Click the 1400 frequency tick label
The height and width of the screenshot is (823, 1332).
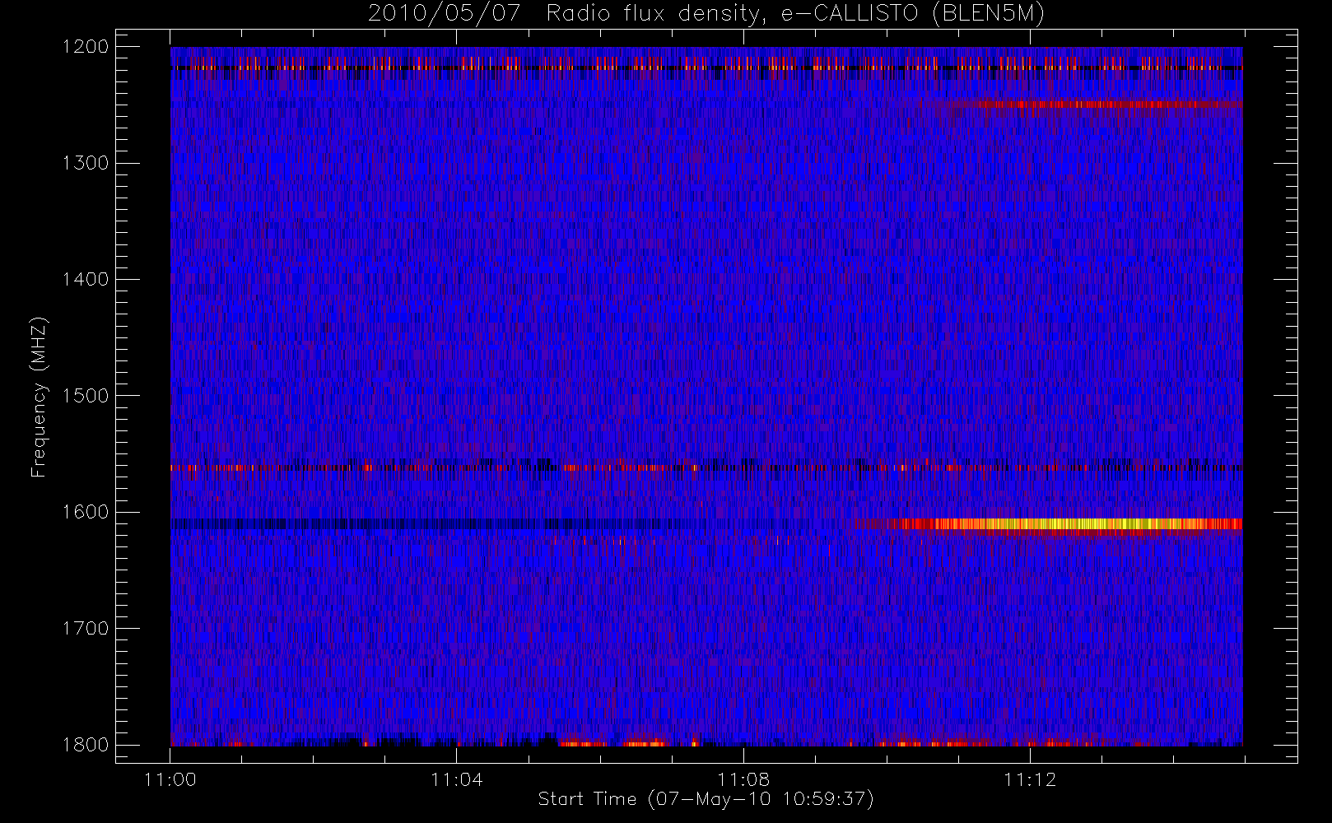click(x=86, y=279)
